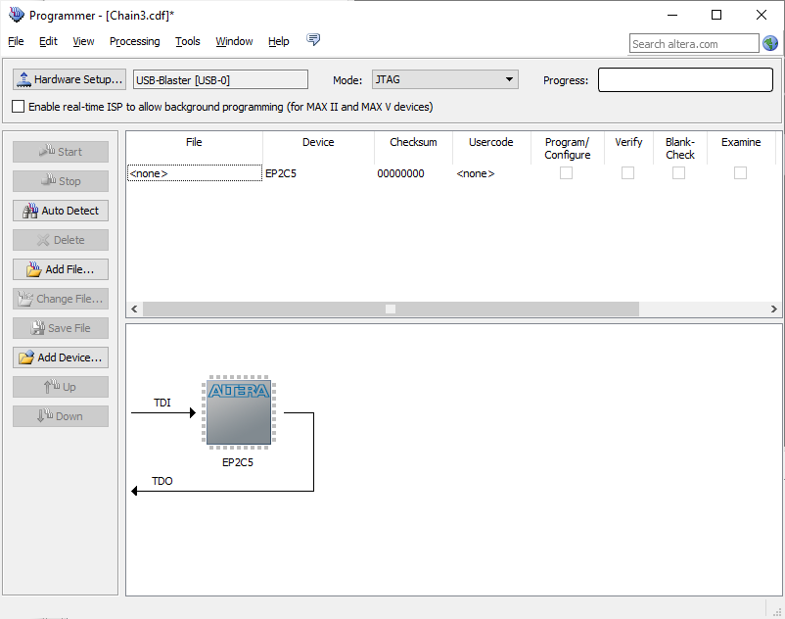The image size is (785, 619).
Task: Open Add Device dialog
Action: (x=61, y=357)
